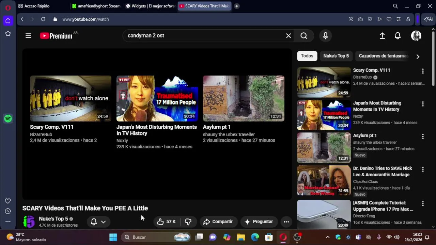This screenshot has height=245, width=436.
Task: Open the YouTube hamburger guide menu
Action: 28,36
